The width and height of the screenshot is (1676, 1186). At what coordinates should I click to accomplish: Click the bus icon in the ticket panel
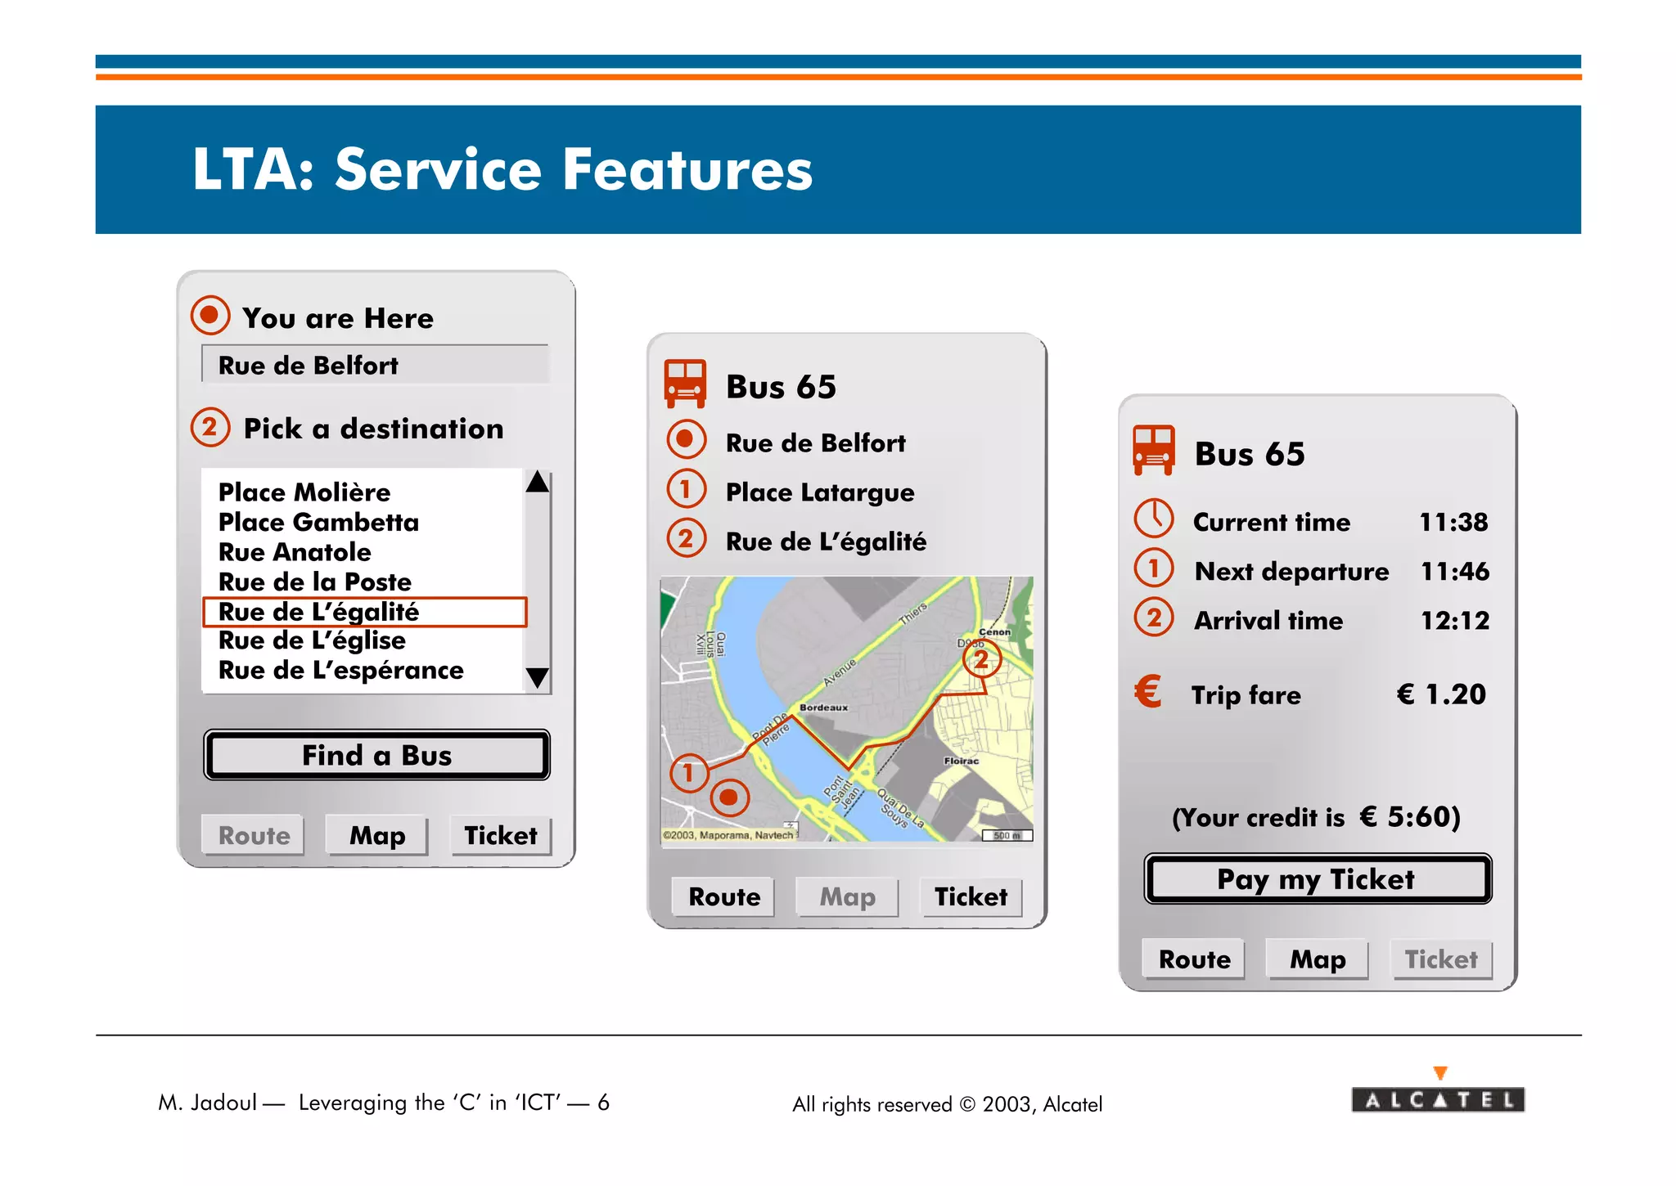(1154, 451)
